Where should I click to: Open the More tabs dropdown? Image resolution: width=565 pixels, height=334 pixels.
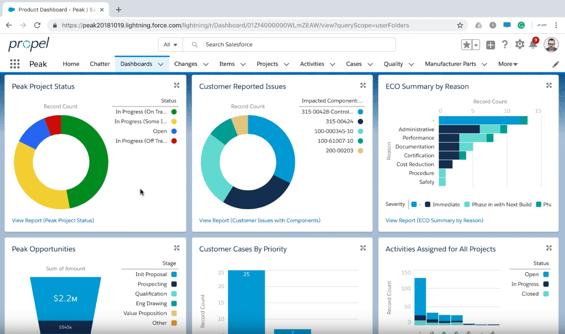click(507, 64)
